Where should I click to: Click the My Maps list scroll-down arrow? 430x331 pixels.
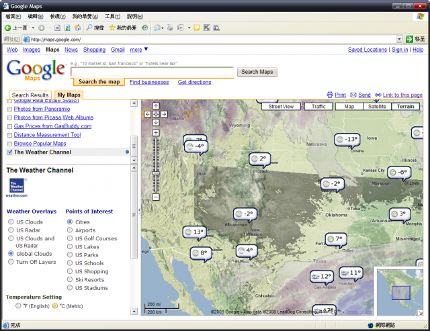point(134,160)
